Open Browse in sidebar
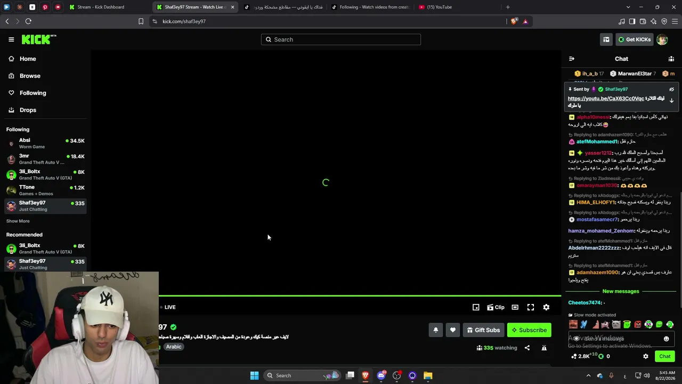The image size is (682, 384). [30, 76]
